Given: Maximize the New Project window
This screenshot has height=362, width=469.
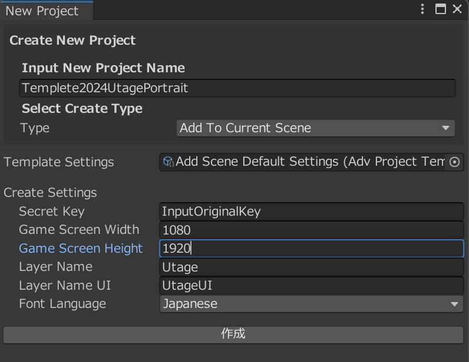Looking at the screenshot, I should pos(440,9).
